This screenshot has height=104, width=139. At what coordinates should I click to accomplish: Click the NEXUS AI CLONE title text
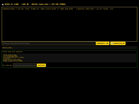[35, 4]
